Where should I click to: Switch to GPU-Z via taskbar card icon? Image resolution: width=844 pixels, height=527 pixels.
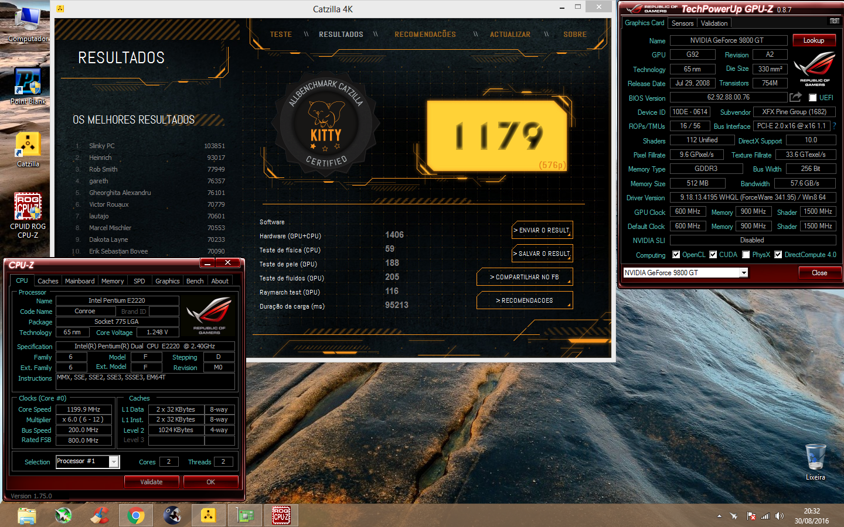pyautogui.click(x=245, y=515)
